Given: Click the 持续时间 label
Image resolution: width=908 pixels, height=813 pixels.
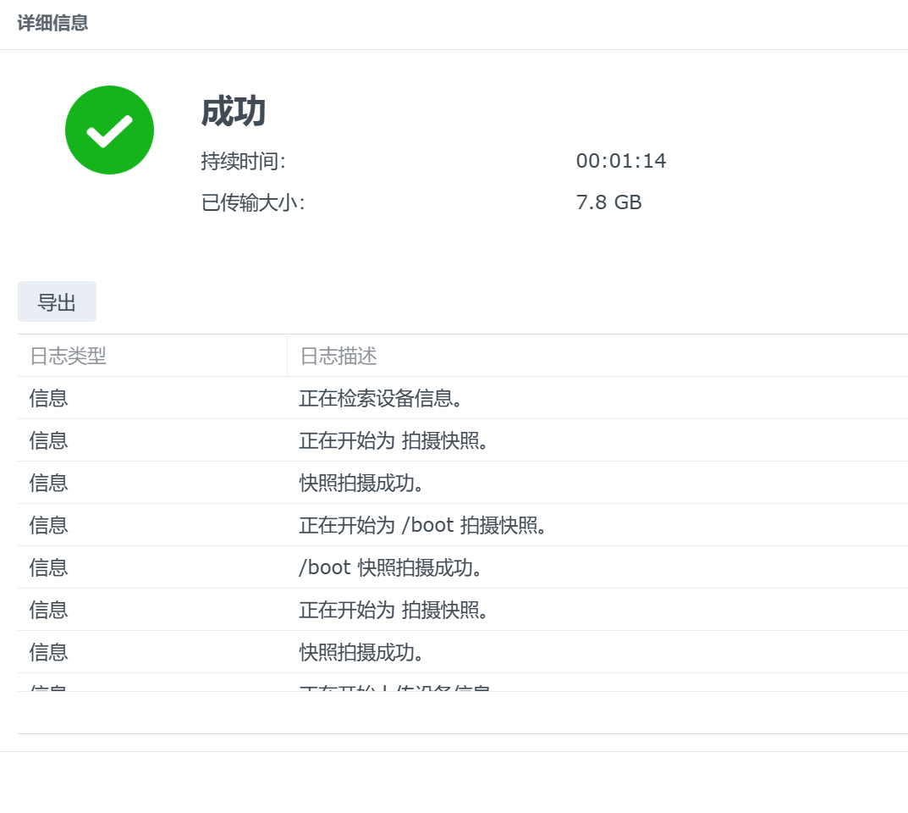Looking at the screenshot, I should click(243, 161).
